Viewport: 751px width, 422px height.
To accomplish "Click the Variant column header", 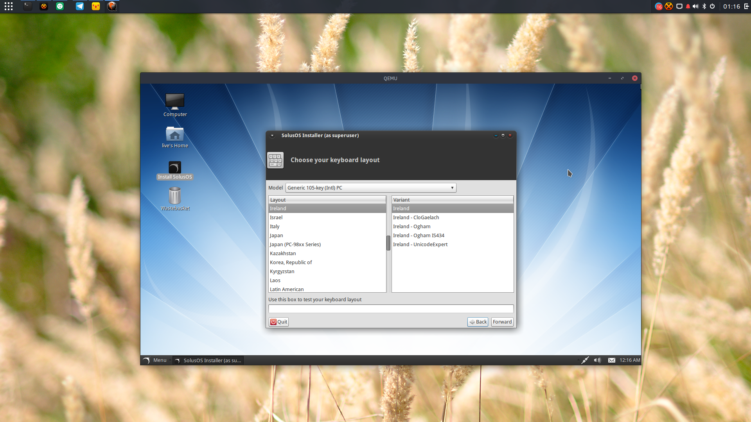I will (x=453, y=200).
